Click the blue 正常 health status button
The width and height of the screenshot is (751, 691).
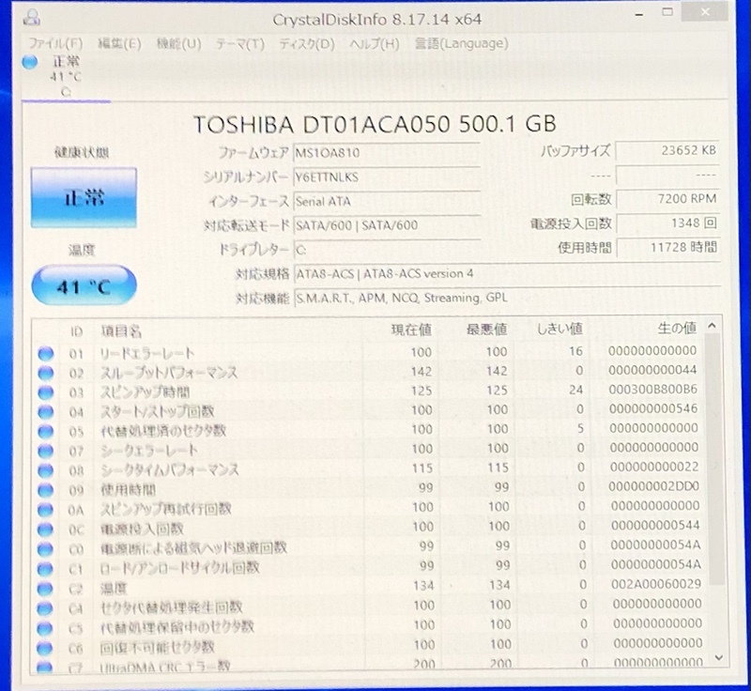[84, 199]
